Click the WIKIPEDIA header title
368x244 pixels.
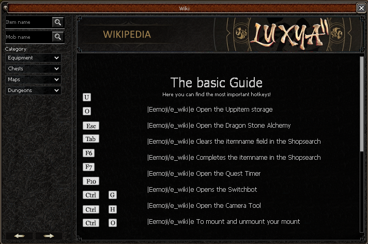coord(127,35)
